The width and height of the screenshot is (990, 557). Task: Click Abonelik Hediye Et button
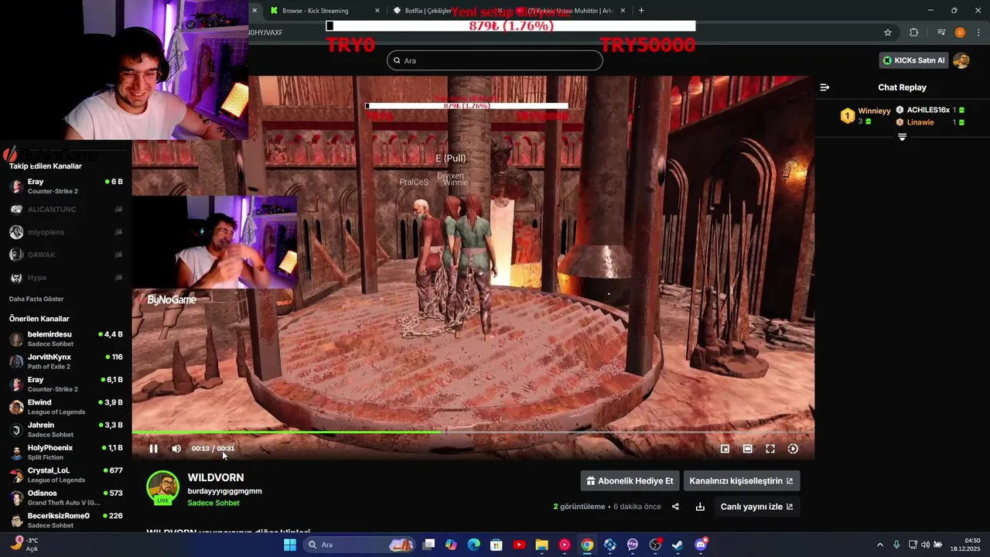[630, 480]
